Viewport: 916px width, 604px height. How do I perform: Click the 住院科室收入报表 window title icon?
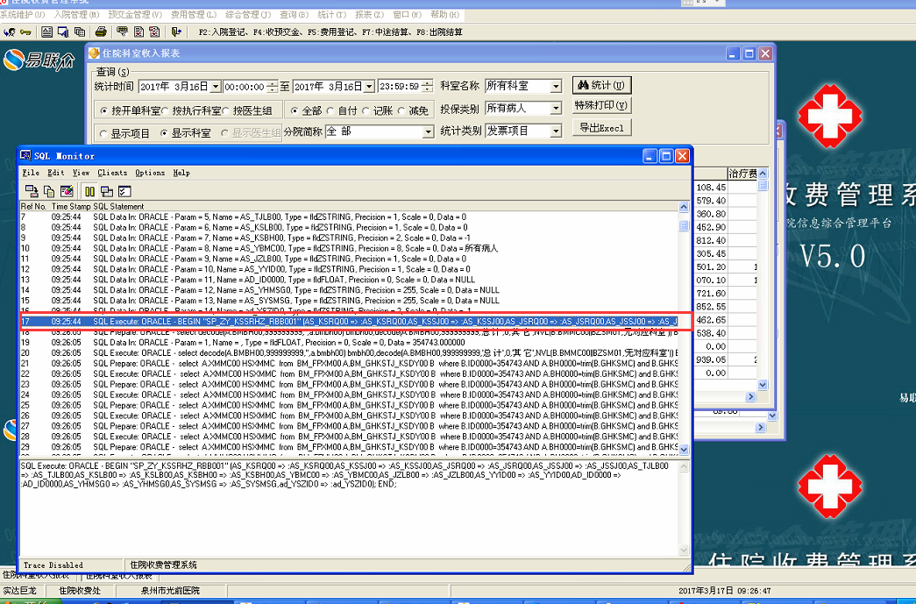(94, 53)
